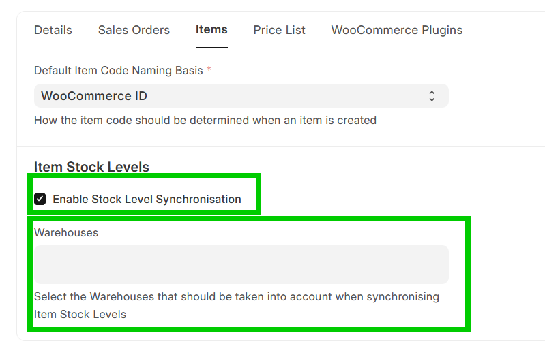Click the Default Item Code Naming Basis label
The height and width of the screenshot is (350, 545).
(118, 70)
